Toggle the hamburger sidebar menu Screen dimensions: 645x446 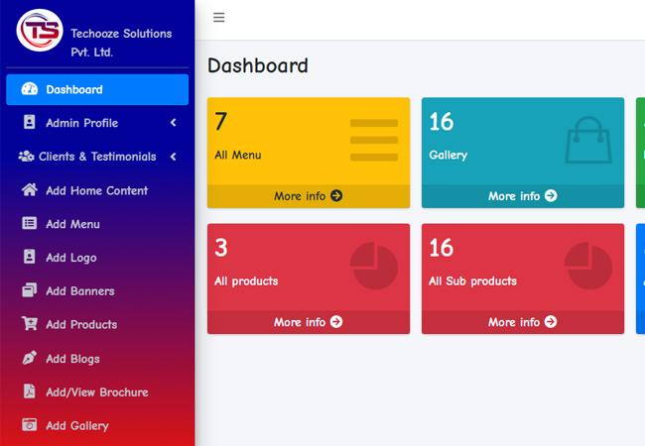(x=219, y=18)
